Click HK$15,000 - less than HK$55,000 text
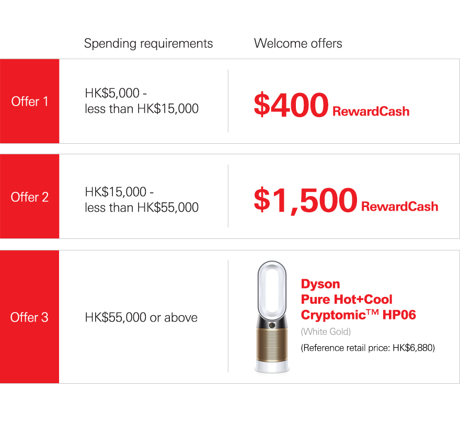This screenshot has height=436, width=460. coord(142,200)
